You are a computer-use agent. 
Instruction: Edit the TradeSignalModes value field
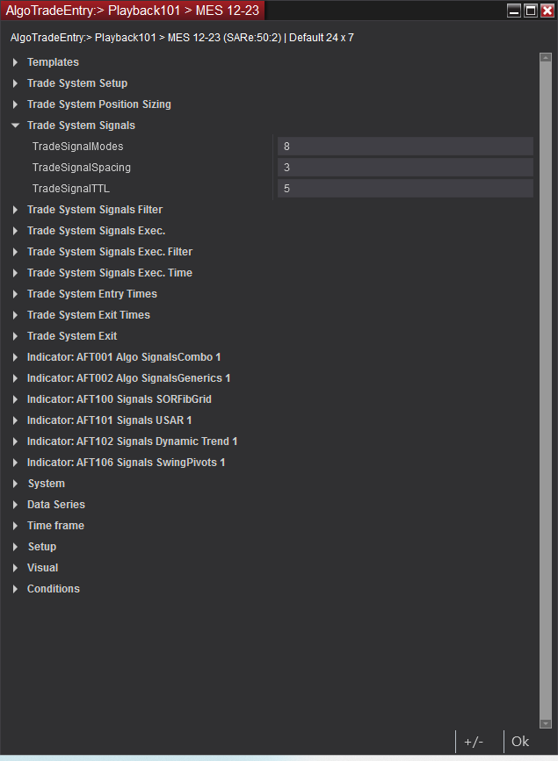405,146
